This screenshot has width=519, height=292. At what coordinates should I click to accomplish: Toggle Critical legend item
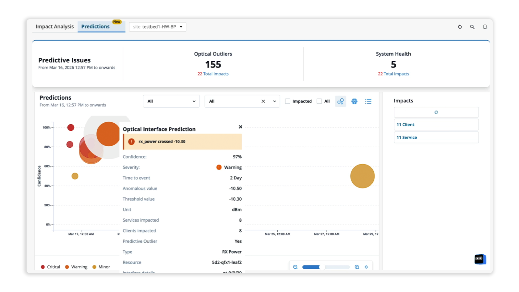point(51,267)
